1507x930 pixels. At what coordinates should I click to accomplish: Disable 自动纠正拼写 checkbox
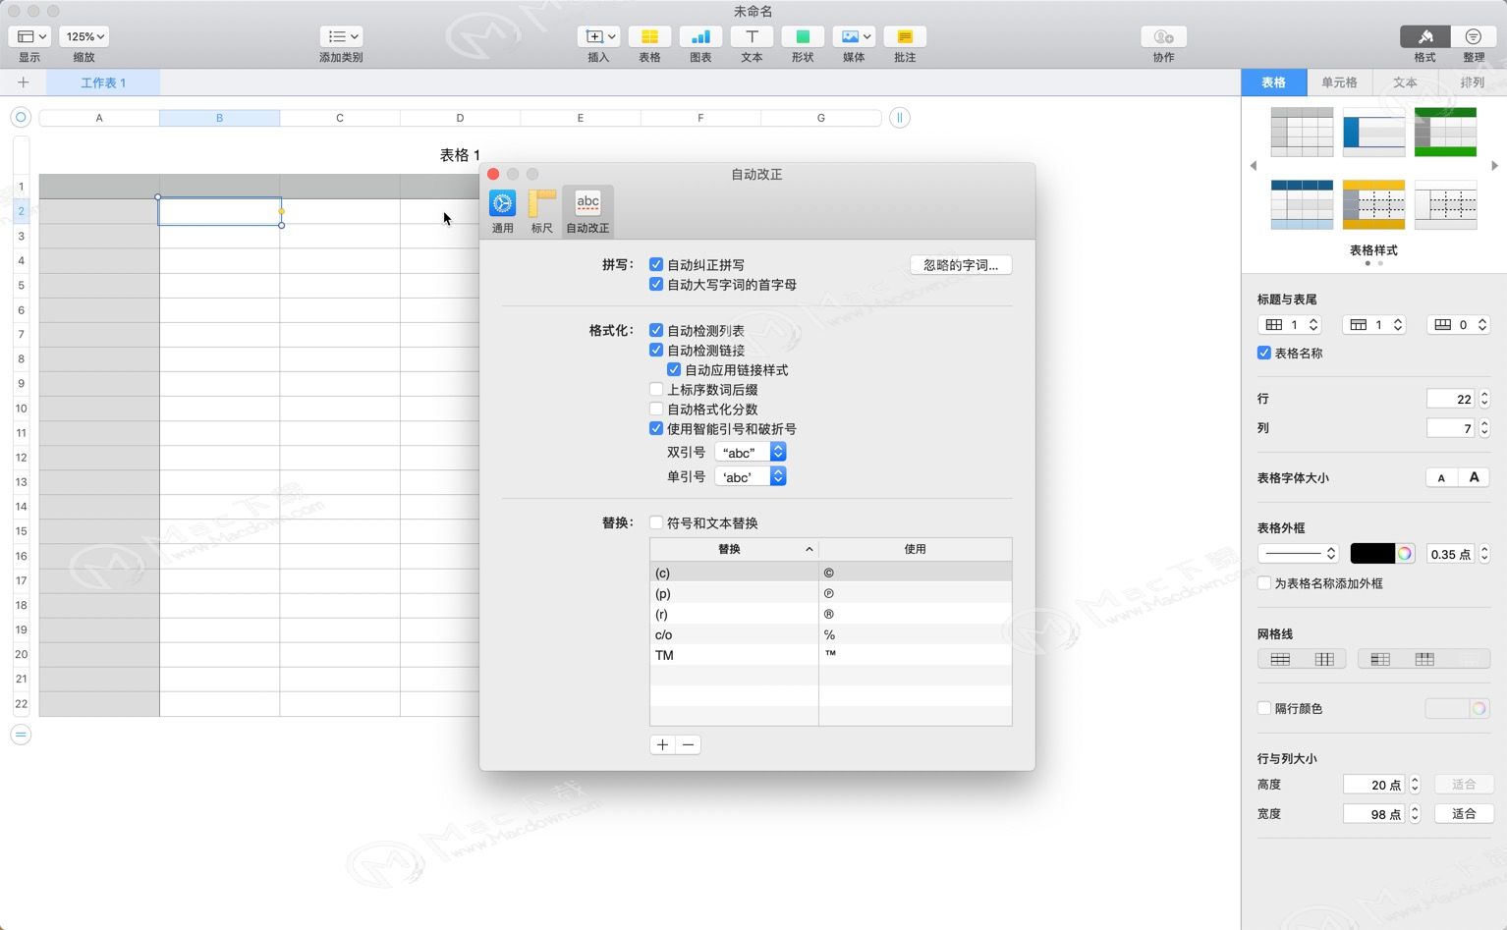pyautogui.click(x=656, y=264)
